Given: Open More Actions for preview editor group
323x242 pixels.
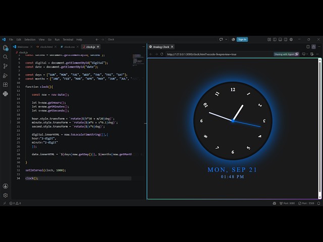Looking at the screenshot, I should pyautogui.click(x=319, y=47).
